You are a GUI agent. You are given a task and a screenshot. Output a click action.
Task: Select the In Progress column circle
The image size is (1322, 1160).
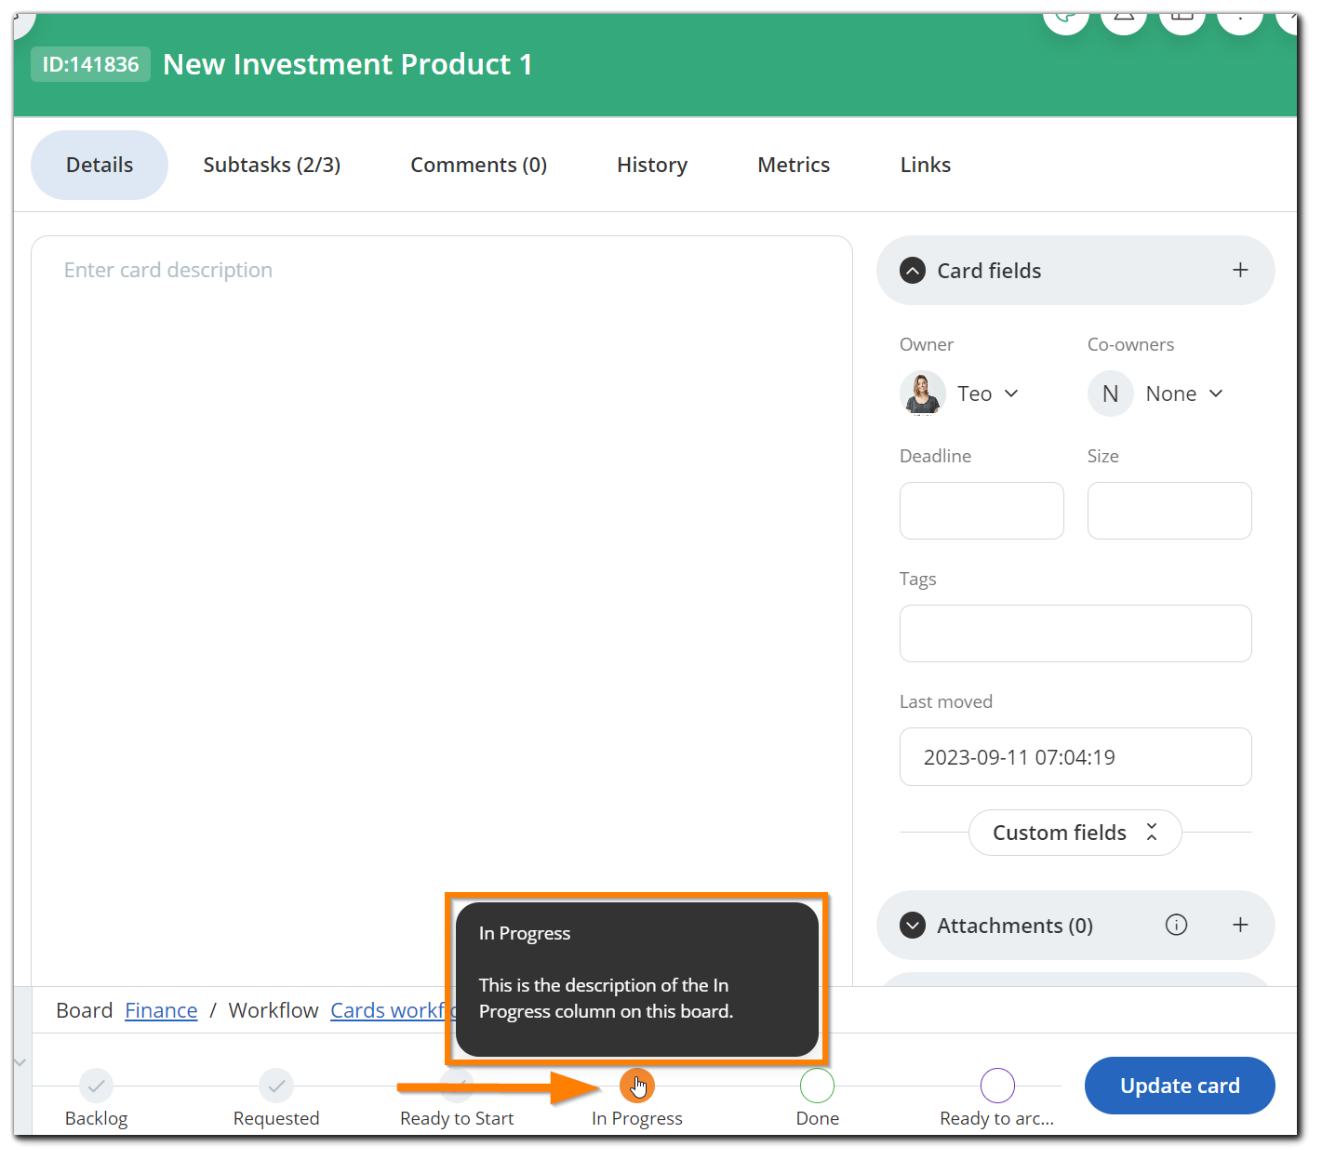[637, 1085]
